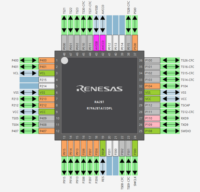Click the VCC pin box at pin 9

[47, 112]
